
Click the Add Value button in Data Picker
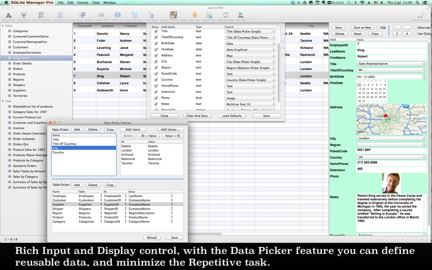point(133,130)
